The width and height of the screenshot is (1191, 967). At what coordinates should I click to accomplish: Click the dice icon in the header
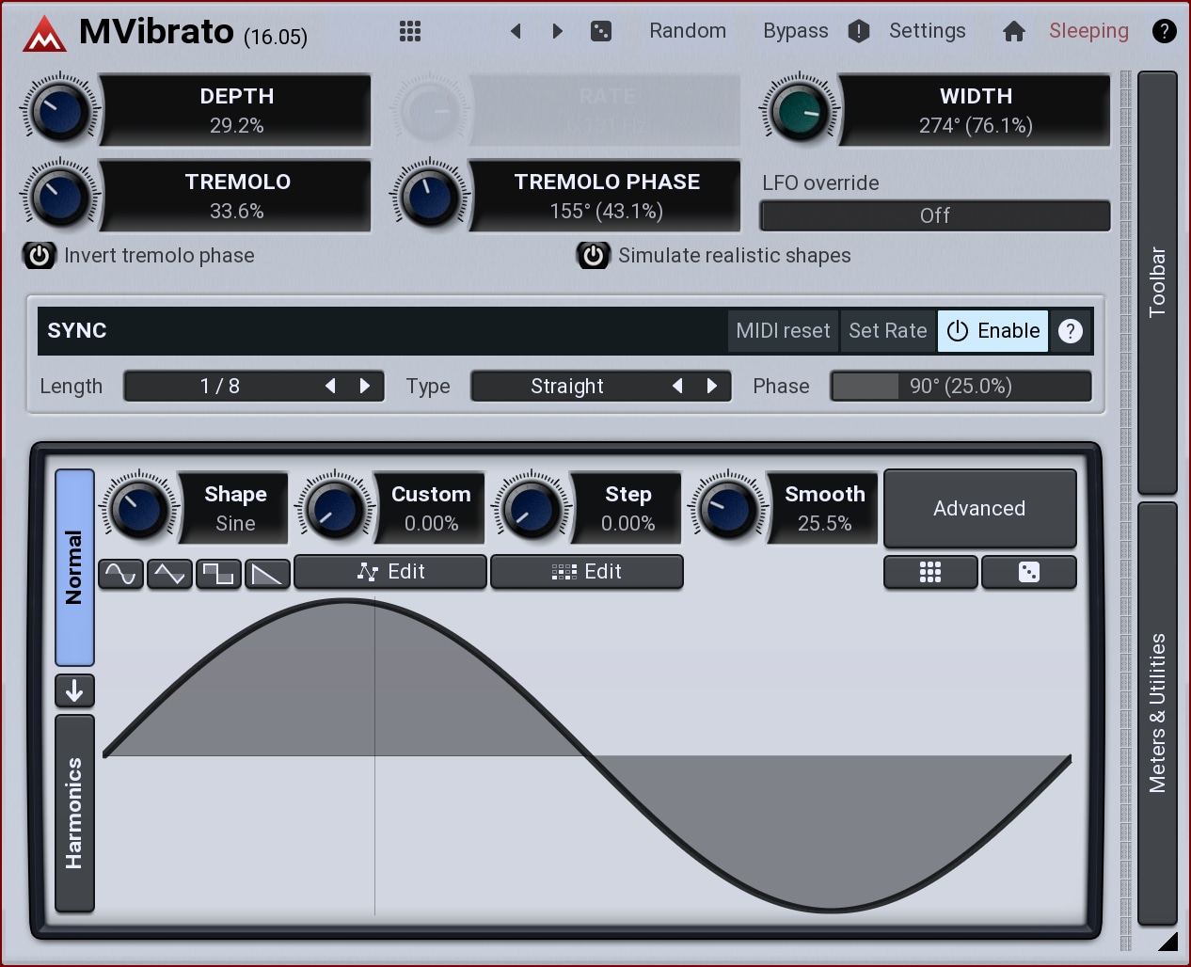coord(600,31)
